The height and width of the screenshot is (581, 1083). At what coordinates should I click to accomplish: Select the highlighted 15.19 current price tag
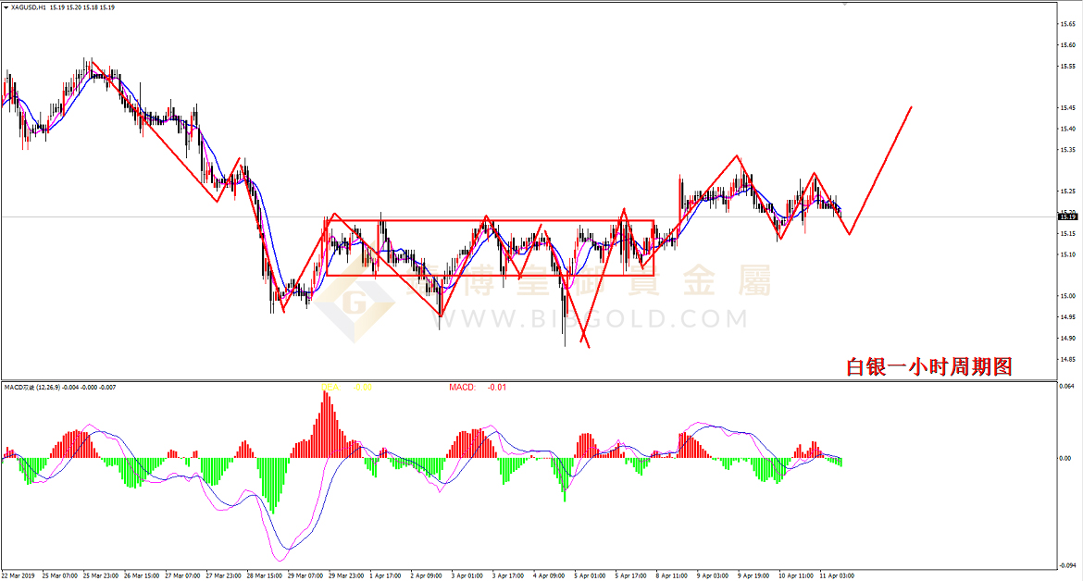pyautogui.click(x=1068, y=216)
